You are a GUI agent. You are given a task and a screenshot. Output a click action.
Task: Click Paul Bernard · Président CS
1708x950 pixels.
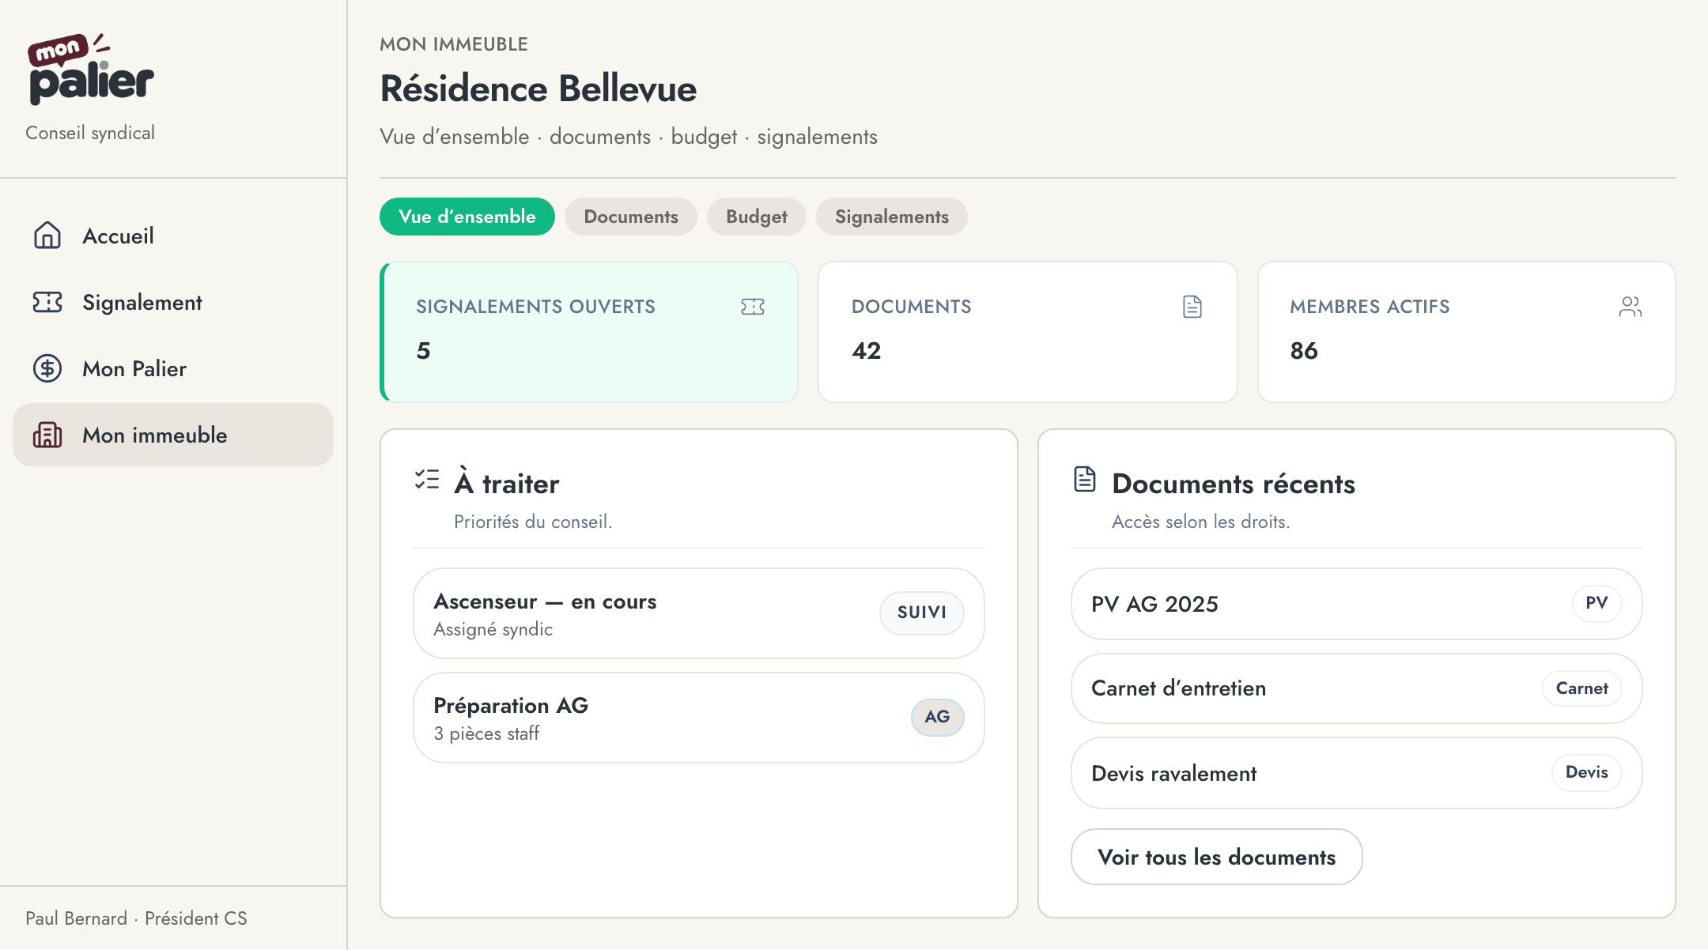coord(136,918)
